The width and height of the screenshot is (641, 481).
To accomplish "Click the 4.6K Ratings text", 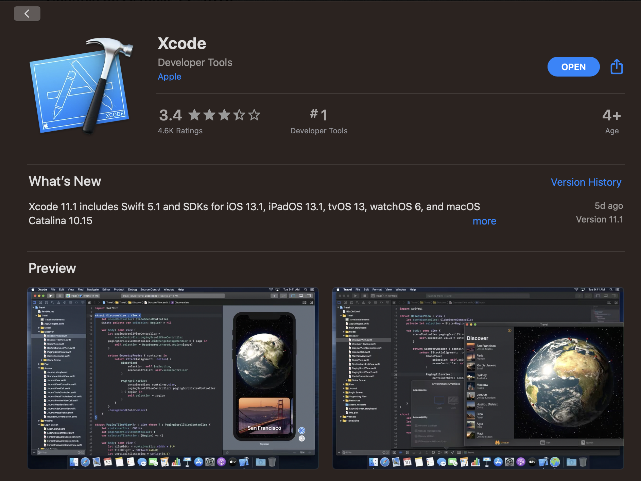I will click(x=180, y=131).
